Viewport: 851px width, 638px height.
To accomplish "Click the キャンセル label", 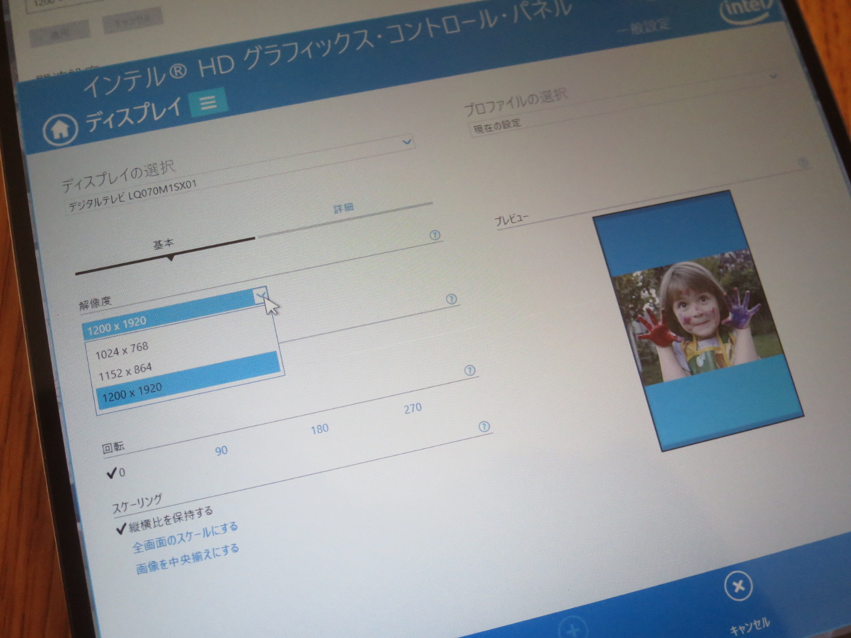I will click(x=749, y=626).
